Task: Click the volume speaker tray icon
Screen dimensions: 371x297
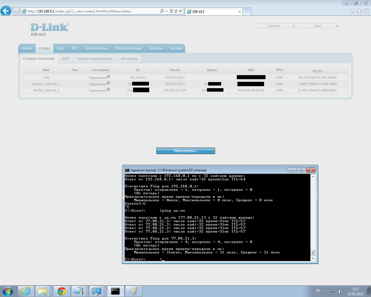Action: [x=340, y=291]
